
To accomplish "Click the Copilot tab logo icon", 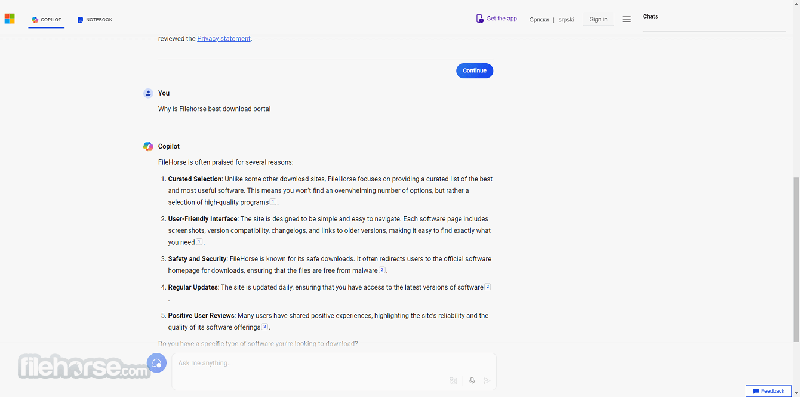I will coord(35,20).
